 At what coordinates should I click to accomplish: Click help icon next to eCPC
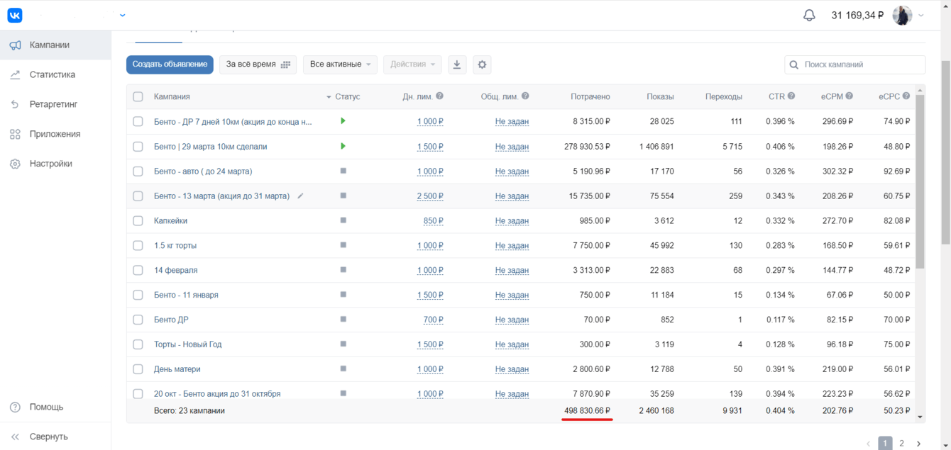(906, 96)
